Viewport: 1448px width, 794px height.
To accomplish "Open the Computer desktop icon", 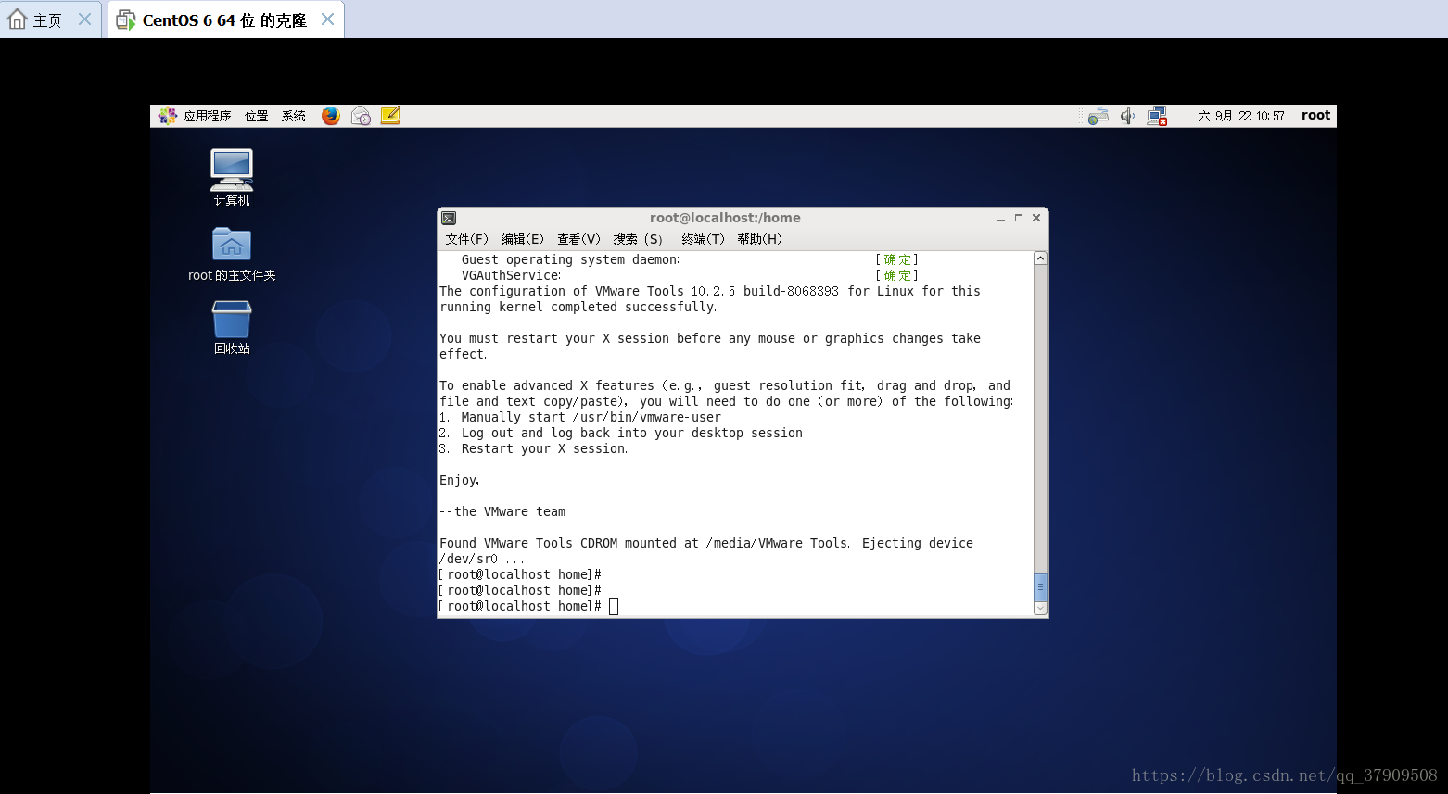I will [232, 178].
